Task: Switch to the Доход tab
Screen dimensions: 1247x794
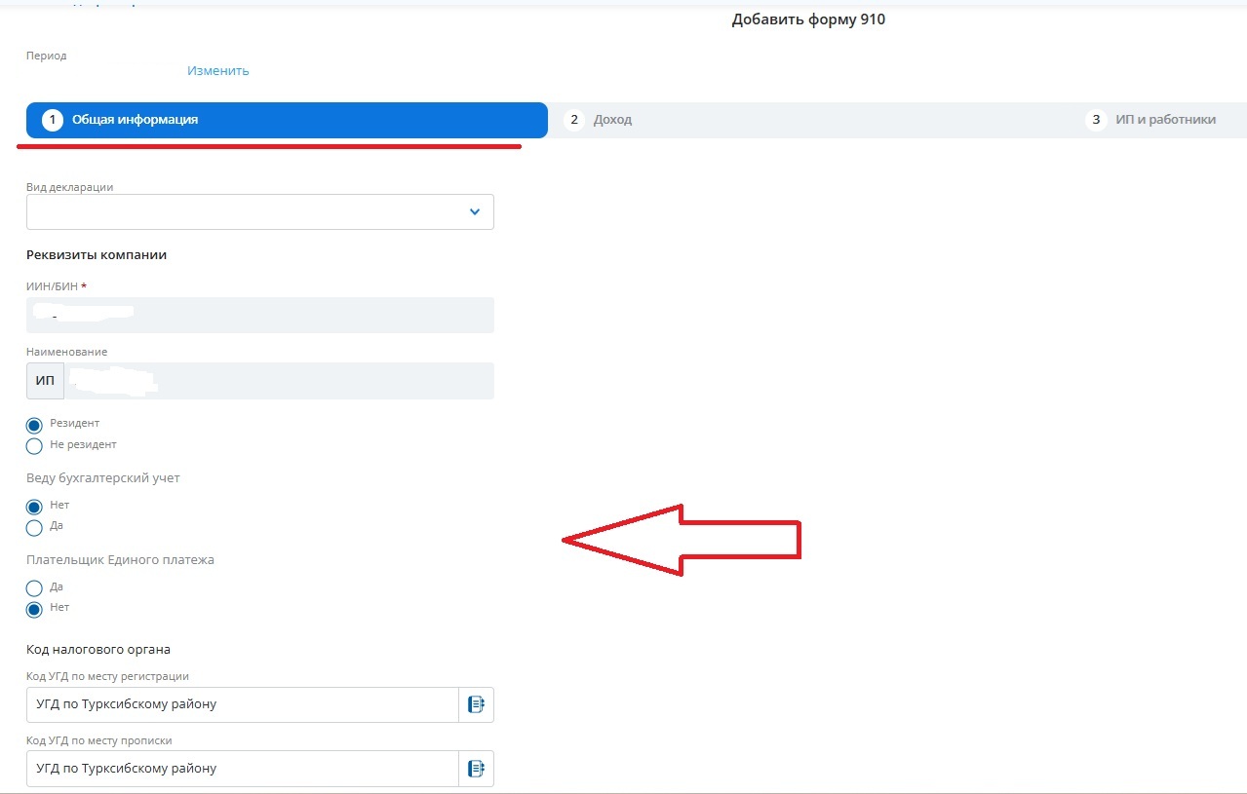Action: 612,120
